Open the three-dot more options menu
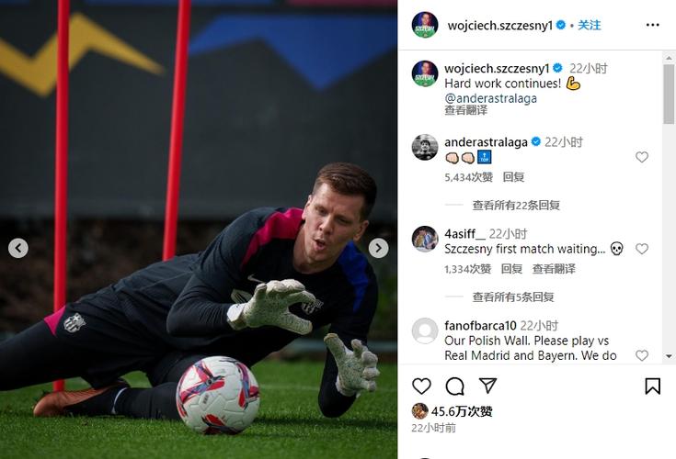 coord(653,25)
